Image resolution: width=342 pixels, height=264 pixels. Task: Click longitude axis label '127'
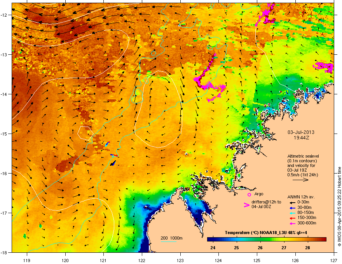[334, 260]
